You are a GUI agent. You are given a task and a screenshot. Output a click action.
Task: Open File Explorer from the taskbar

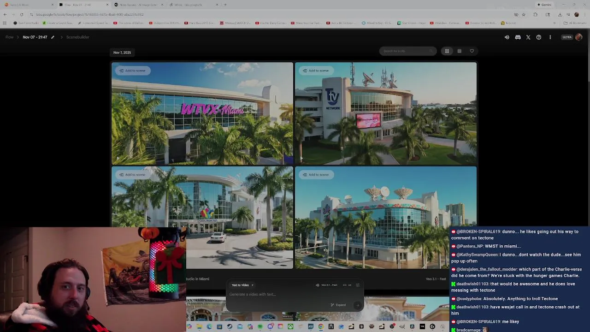[x=199, y=326]
